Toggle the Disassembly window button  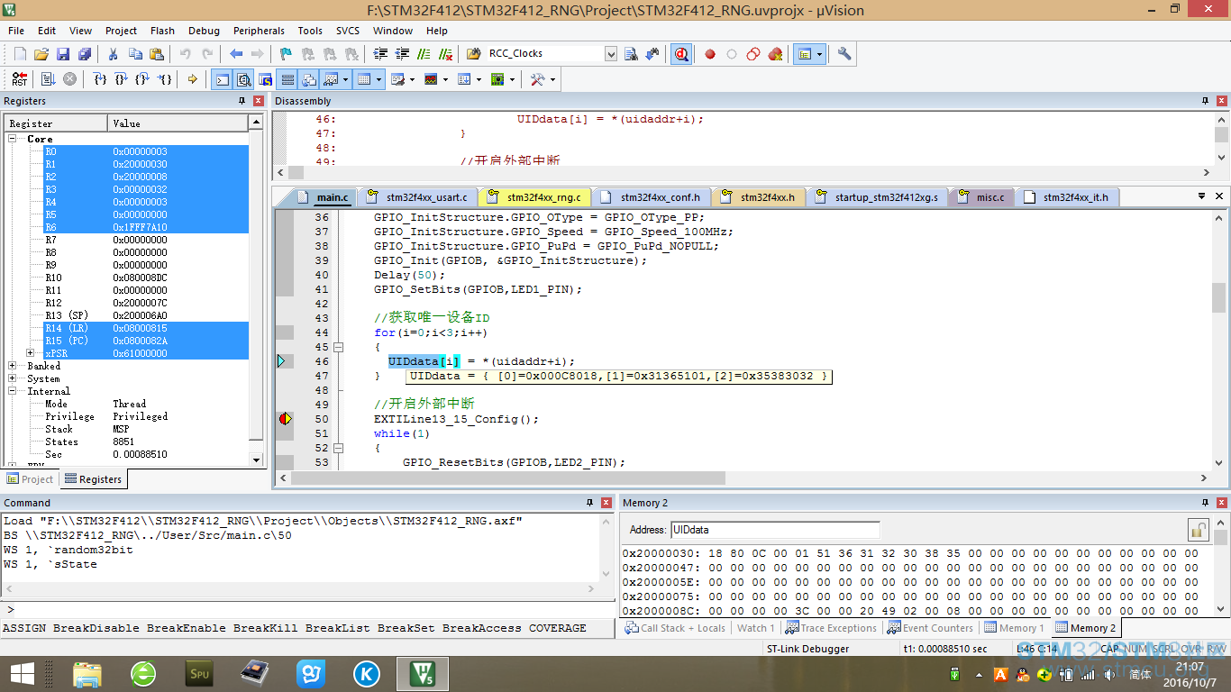pos(243,79)
